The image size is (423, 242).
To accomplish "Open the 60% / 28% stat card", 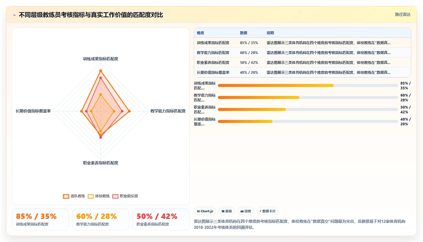I will (101, 219).
